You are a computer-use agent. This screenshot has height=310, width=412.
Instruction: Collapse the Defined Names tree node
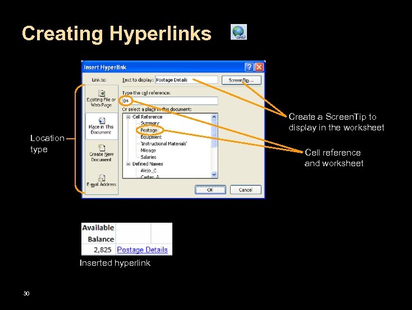(x=128, y=164)
